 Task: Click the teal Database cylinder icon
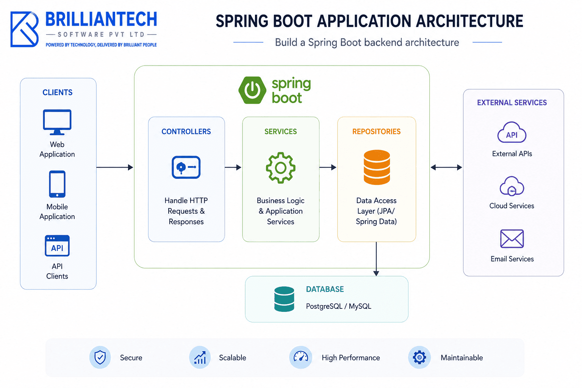tap(284, 299)
